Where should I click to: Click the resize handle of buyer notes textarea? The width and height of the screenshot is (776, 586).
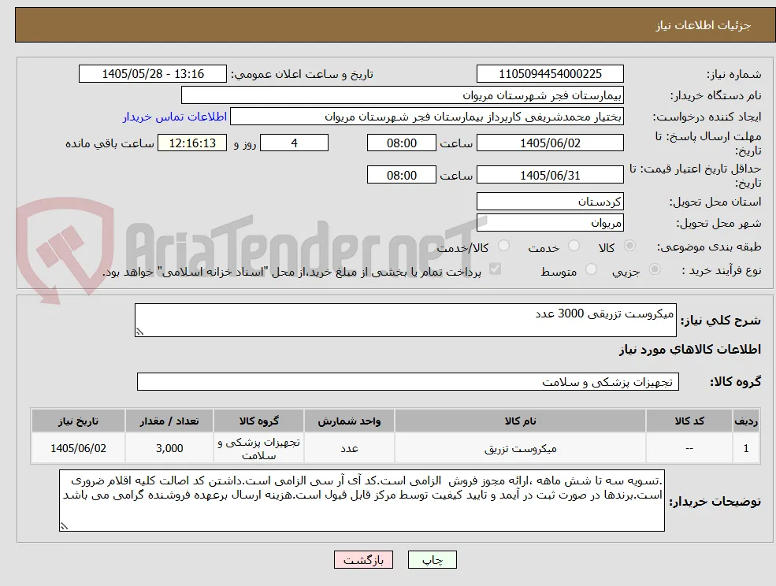[64, 527]
